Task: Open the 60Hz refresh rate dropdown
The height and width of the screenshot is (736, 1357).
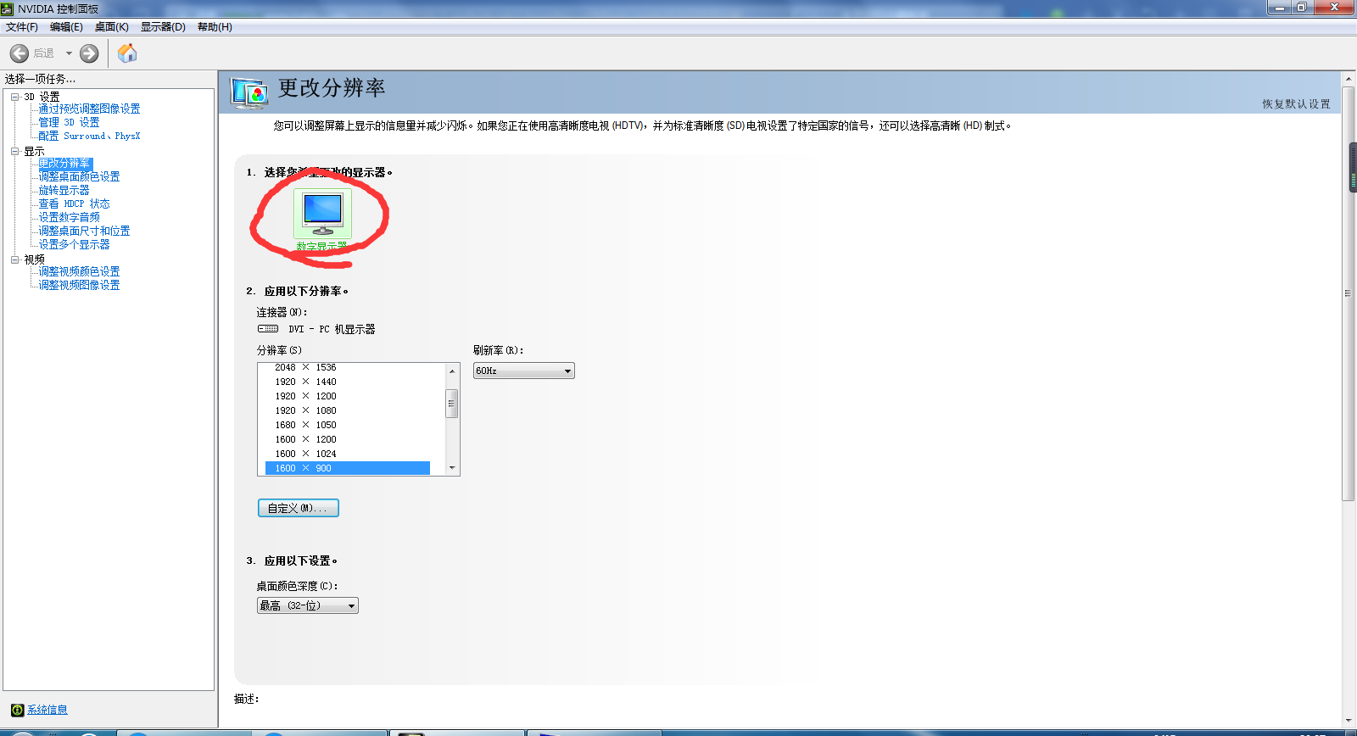Action: [524, 371]
